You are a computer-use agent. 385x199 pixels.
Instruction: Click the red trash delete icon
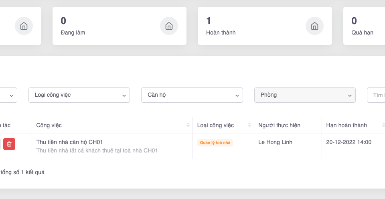tap(9, 144)
